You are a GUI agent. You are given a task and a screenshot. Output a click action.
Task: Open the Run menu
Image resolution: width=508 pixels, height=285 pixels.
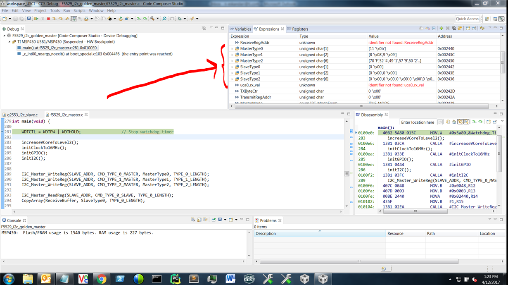(66, 10)
